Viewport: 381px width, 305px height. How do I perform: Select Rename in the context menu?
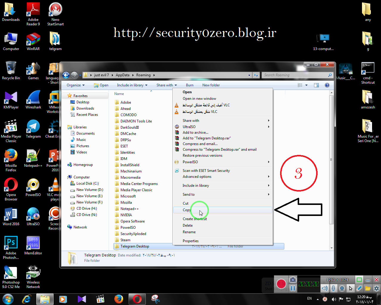point(223,232)
